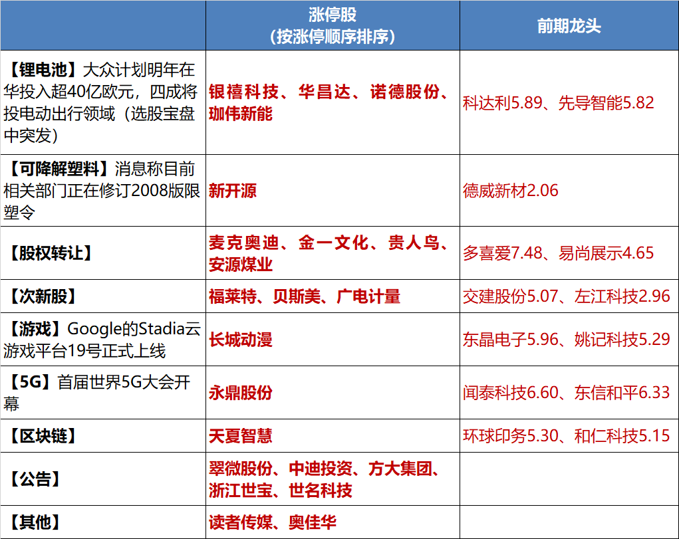Click the cell 环球印务5.30、和仁科技5.15
This screenshot has height=539, width=679.
(x=569, y=436)
